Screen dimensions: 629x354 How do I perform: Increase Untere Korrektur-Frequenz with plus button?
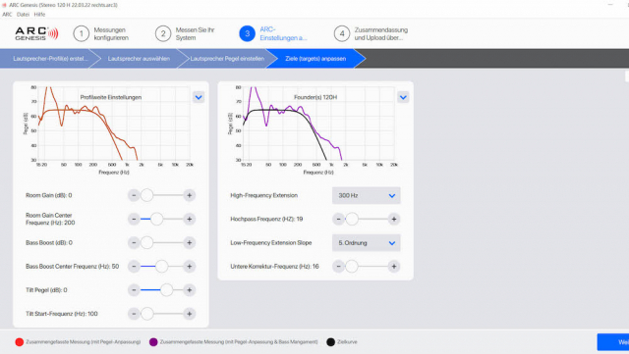[x=394, y=267]
